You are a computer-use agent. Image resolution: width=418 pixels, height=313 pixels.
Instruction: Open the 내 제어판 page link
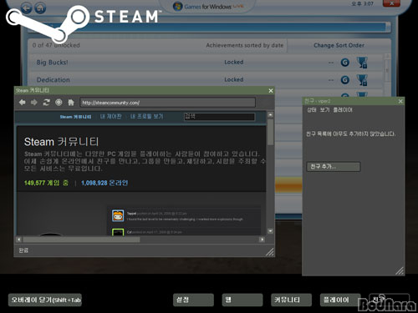point(110,117)
